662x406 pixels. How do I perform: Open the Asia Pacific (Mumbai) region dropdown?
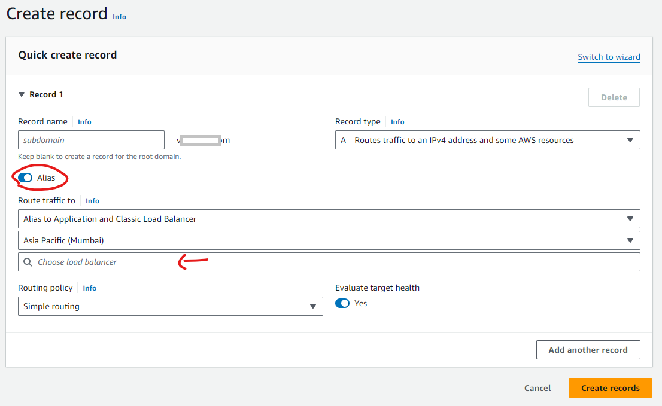pos(329,240)
